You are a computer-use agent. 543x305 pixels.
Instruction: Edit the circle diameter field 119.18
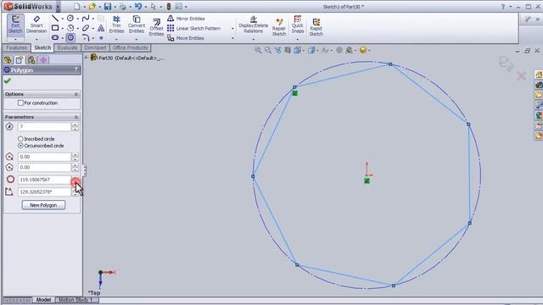point(44,180)
